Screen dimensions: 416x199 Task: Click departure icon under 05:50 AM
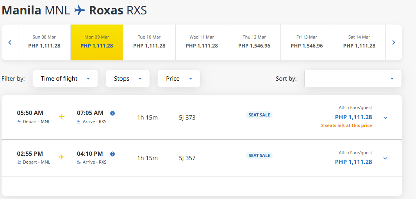pyautogui.click(x=19, y=122)
